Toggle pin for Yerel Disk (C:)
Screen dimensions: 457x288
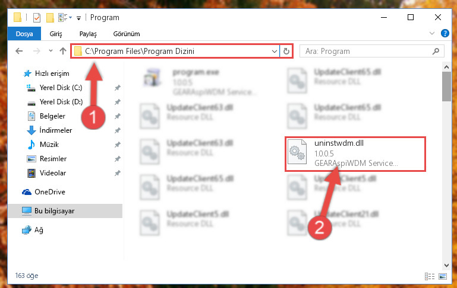(x=118, y=88)
